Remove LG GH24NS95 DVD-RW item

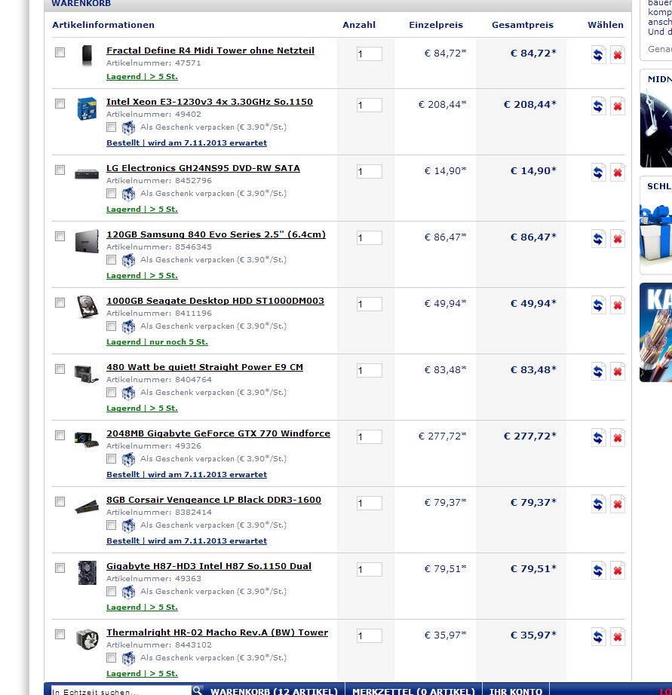coord(618,173)
